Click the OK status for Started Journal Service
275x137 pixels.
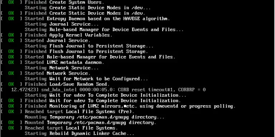[11, 40]
